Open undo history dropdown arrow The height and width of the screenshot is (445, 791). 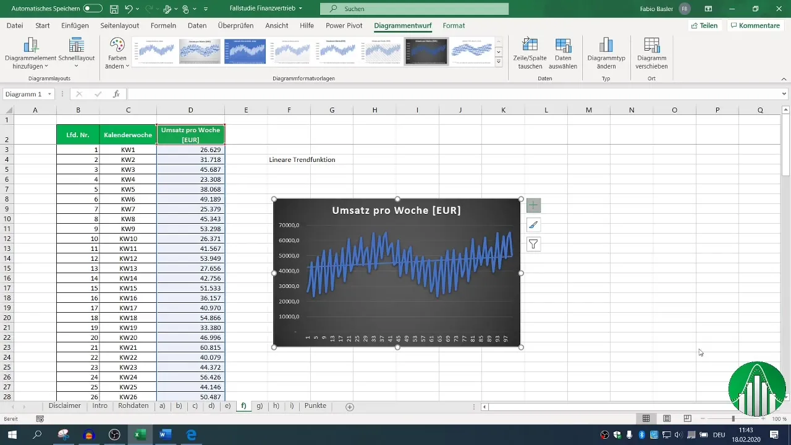coord(138,9)
